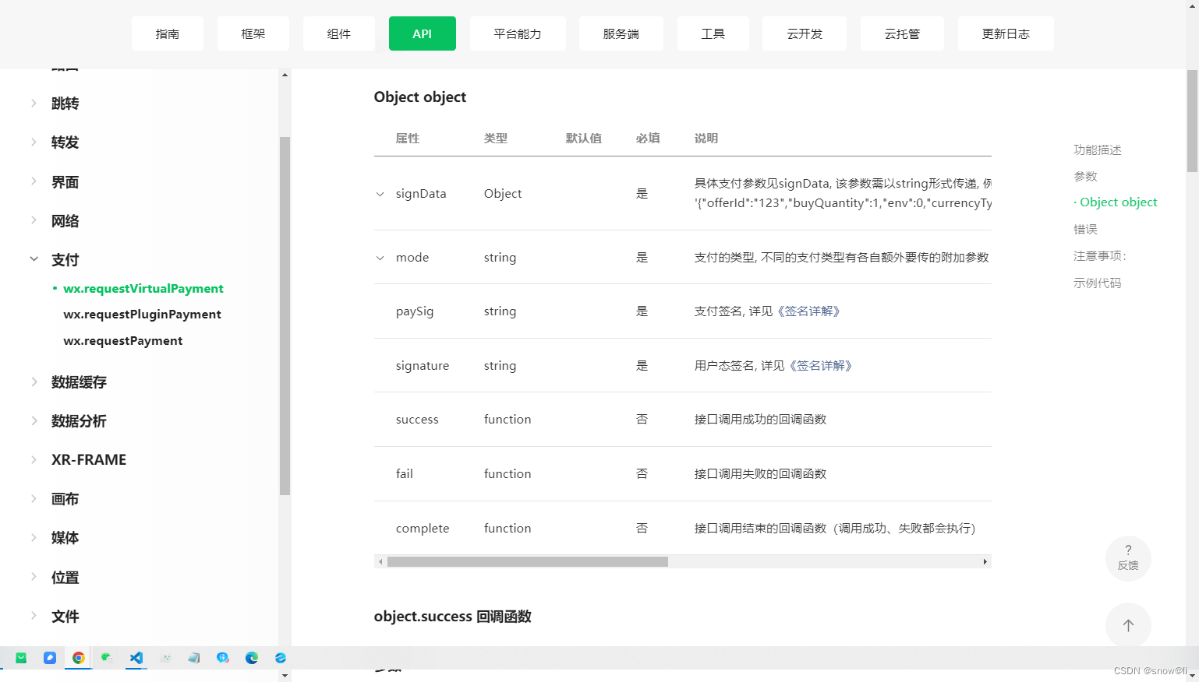Open the 平台能力 tab

[518, 33]
